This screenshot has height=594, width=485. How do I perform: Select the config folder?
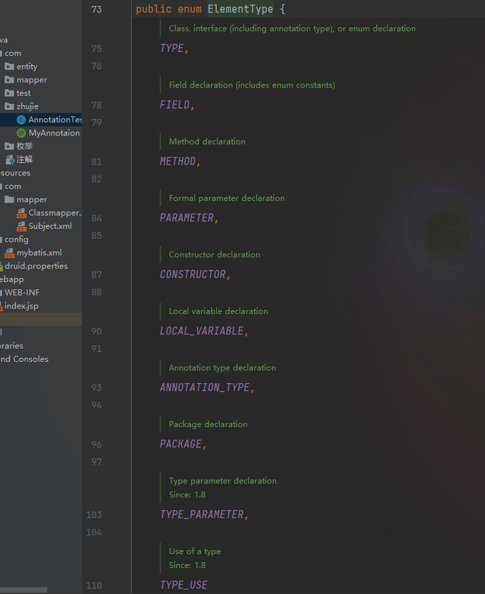(x=16, y=239)
